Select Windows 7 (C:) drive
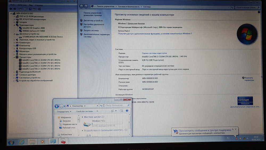 point(103,123)
